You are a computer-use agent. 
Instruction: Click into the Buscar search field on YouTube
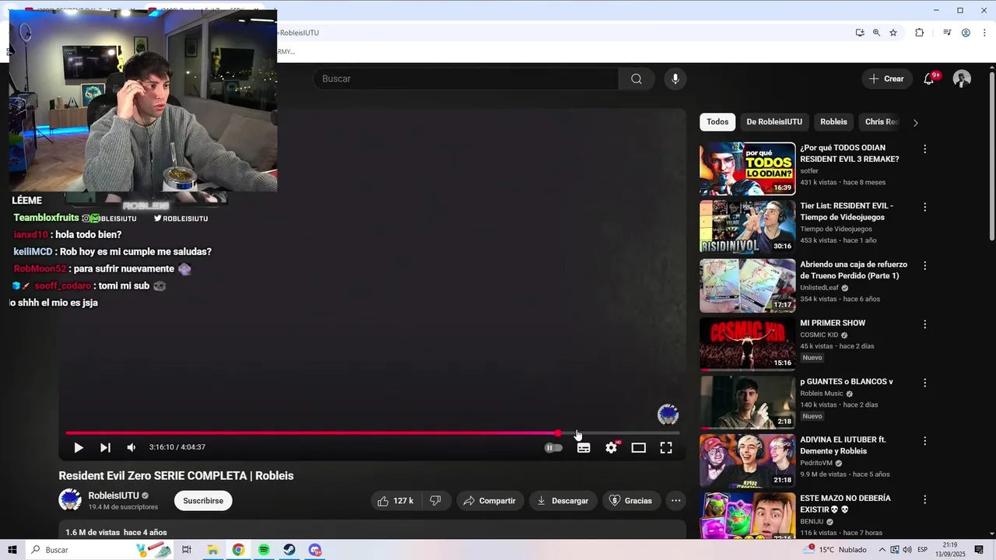[466, 79]
